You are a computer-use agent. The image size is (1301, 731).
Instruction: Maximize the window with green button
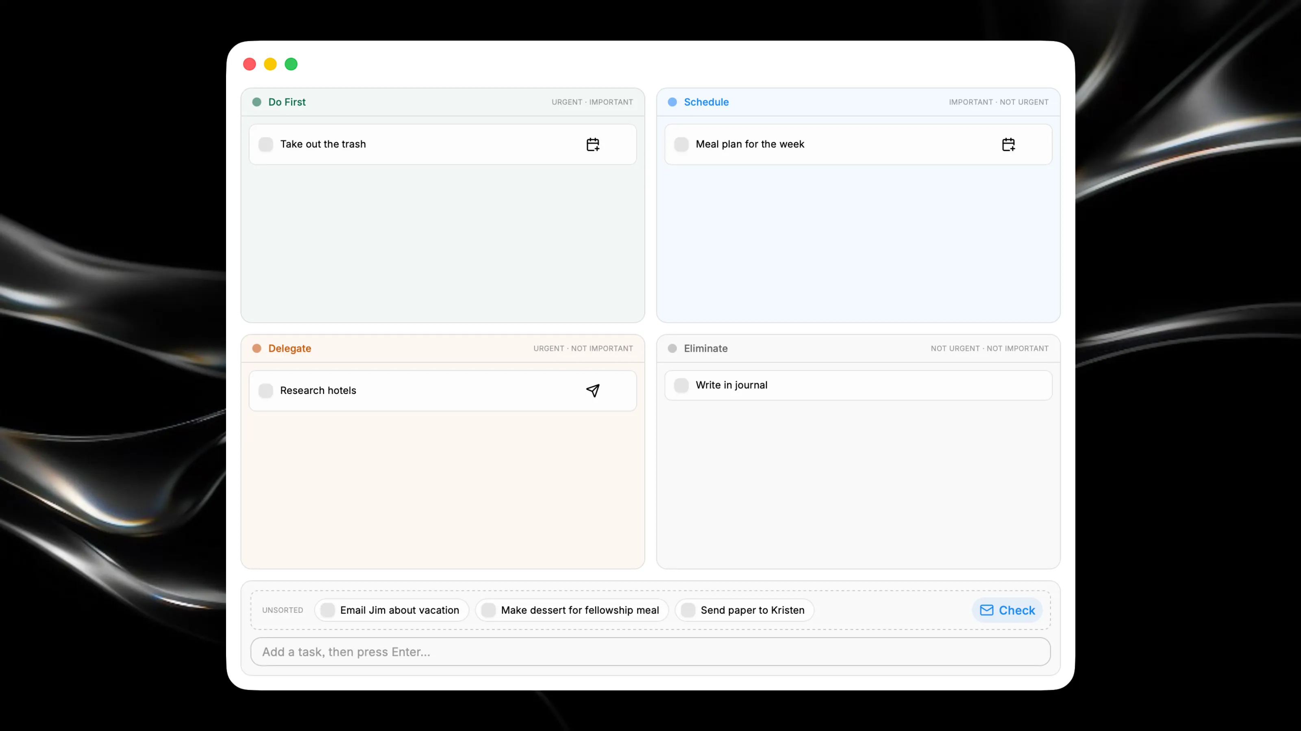coord(291,64)
